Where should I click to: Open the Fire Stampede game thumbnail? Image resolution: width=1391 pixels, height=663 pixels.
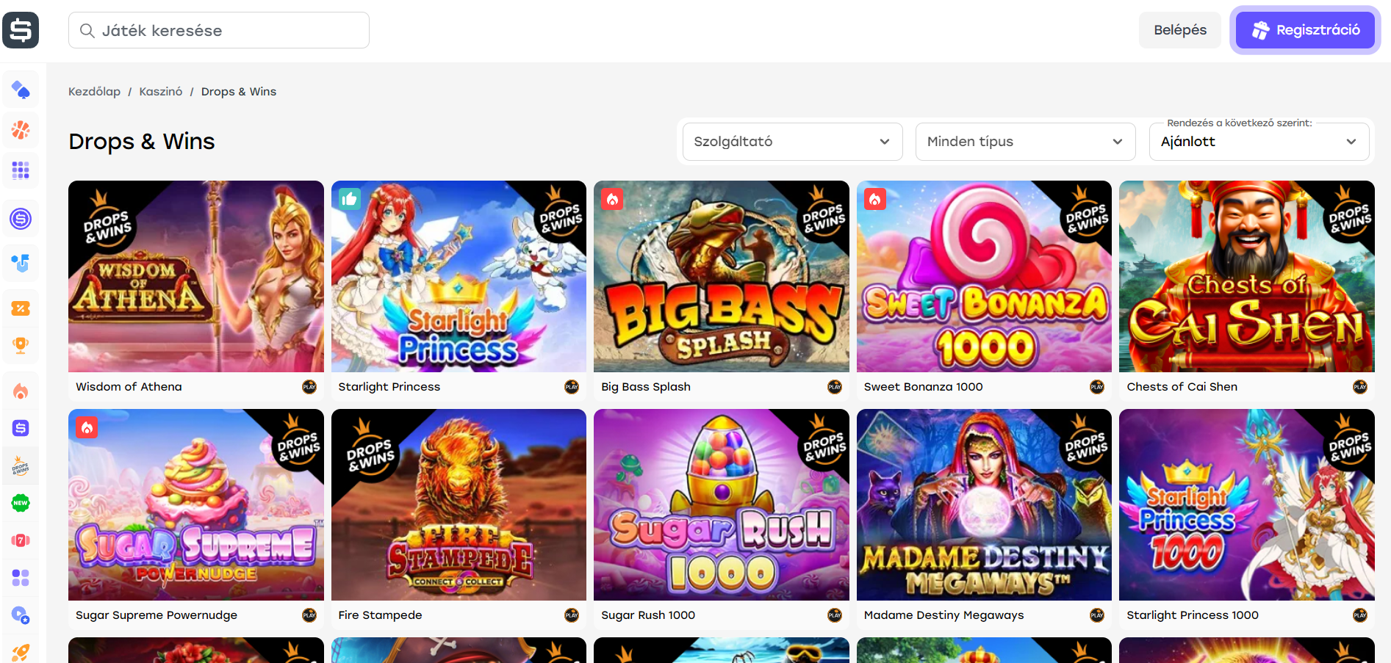pyautogui.click(x=459, y=505)
